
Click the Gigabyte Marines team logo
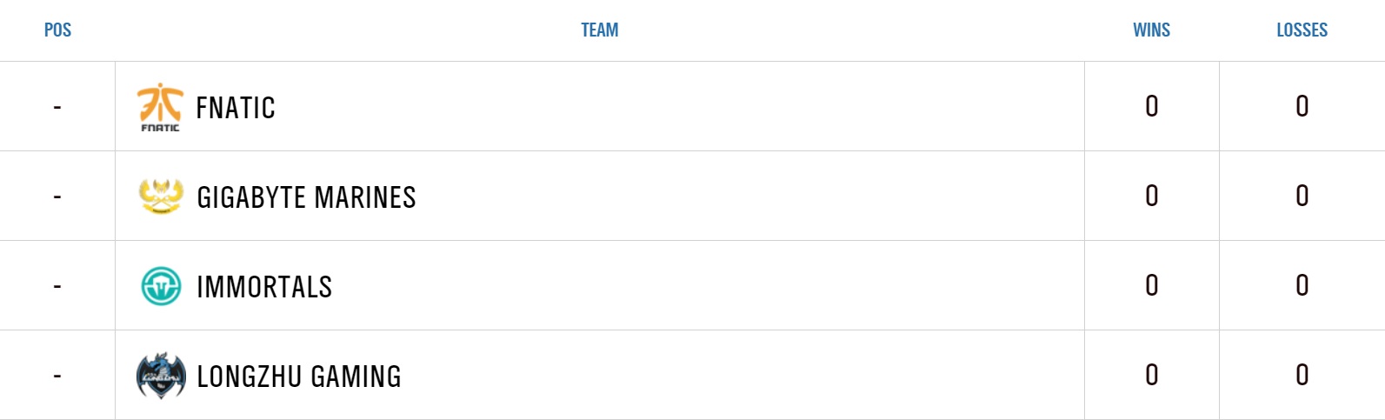[161, 197]
